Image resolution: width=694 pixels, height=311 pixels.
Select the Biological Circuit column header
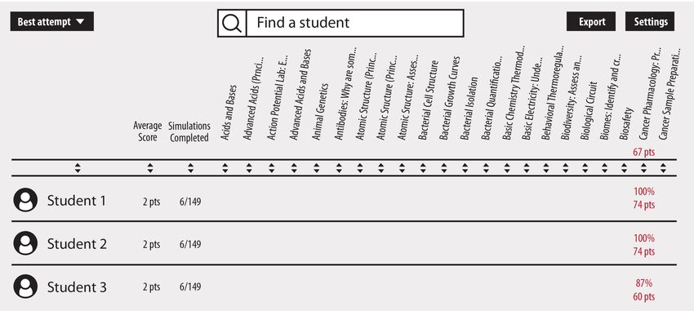click(x=589, y=111)
